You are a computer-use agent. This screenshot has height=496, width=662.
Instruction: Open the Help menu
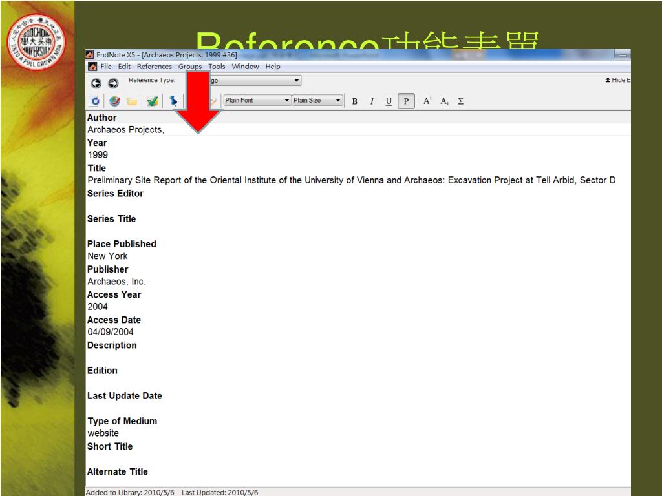tap(273, 67)
